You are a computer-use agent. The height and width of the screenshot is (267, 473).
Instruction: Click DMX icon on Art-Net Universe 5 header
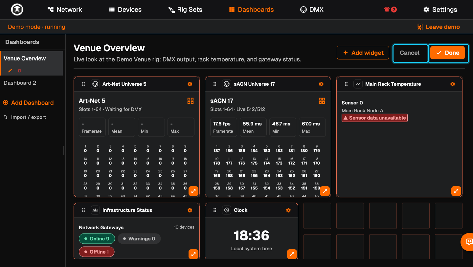tap(95, 84)
